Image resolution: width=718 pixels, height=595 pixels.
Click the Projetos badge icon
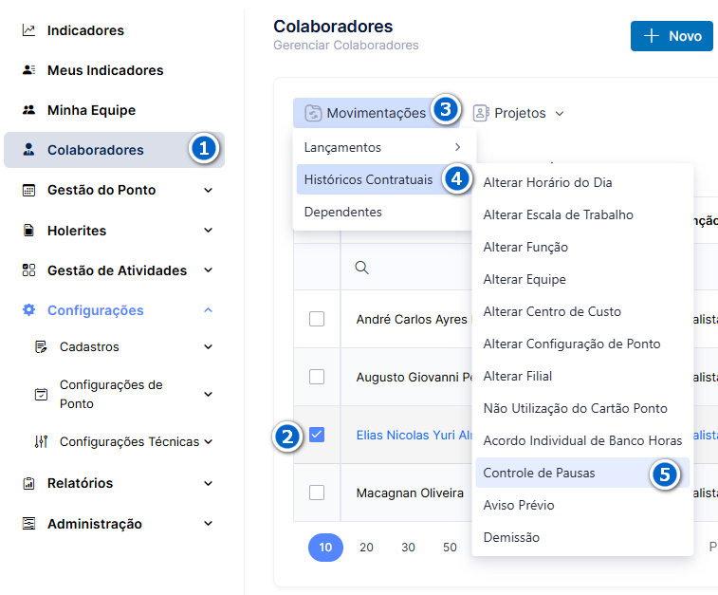click(x=481, y=113)
